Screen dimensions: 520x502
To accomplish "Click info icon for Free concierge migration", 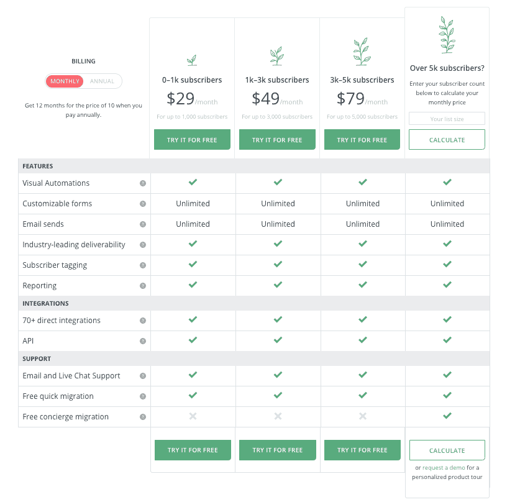I will 143,417.
